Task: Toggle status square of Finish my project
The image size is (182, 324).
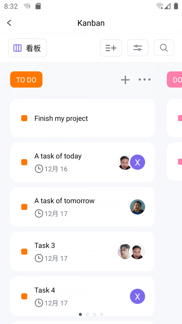Action: pos(24,118)
